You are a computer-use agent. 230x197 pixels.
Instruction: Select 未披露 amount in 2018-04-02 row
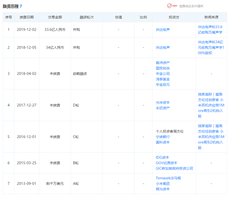[55, 74]
